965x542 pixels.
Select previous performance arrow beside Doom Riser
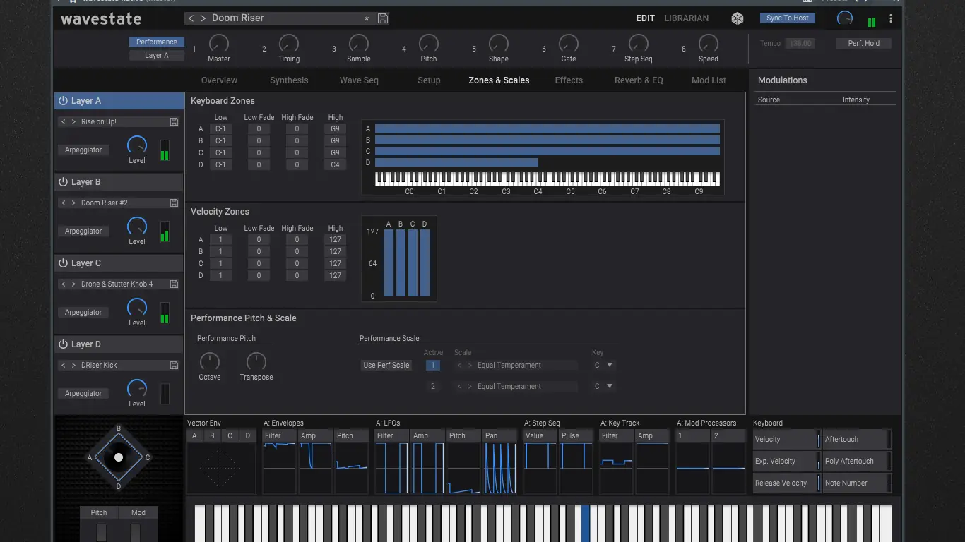(x=191, y=18)
